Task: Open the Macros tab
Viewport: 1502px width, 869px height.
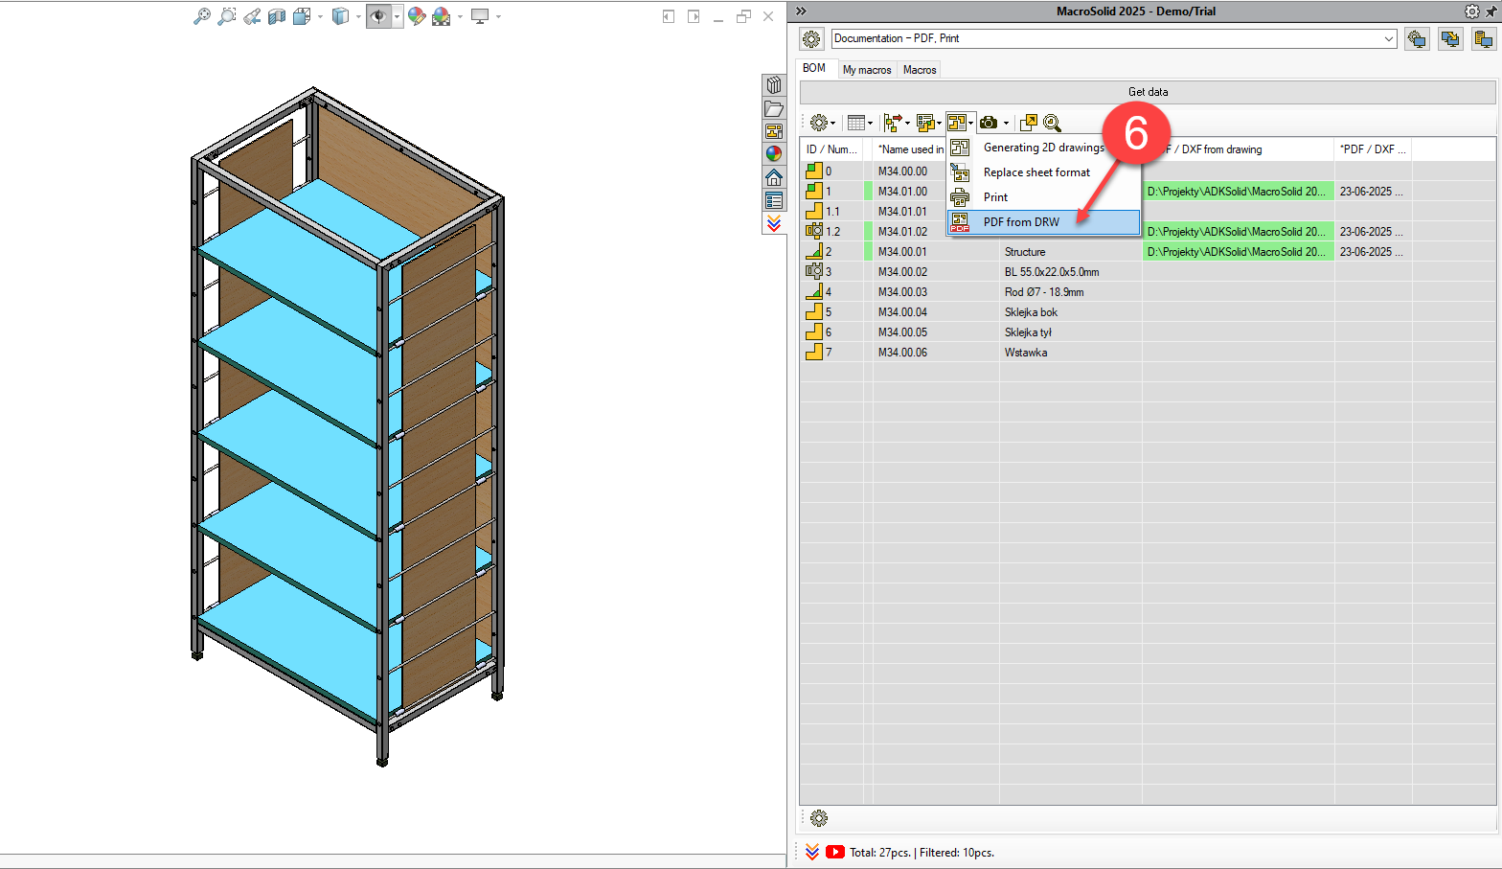Action: [x=920, y=70]
